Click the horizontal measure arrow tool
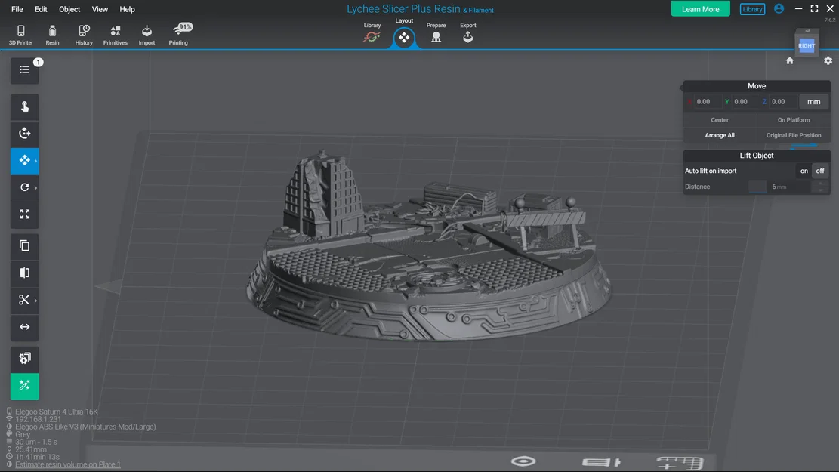The height and width of the screenshot is (472, 839). coord(25,327)
